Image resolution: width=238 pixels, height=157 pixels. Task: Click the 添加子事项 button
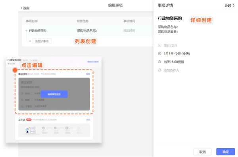[42, 41]
